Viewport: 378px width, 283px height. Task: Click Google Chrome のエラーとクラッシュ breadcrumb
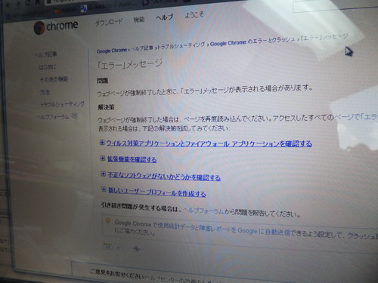click(253, 42)
